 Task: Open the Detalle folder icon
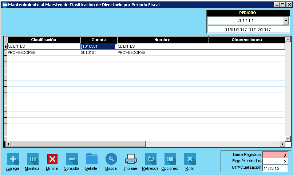(x=91, y=159)
